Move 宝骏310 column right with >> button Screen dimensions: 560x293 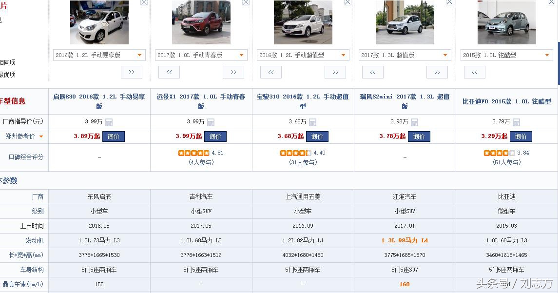click(335, 72)
